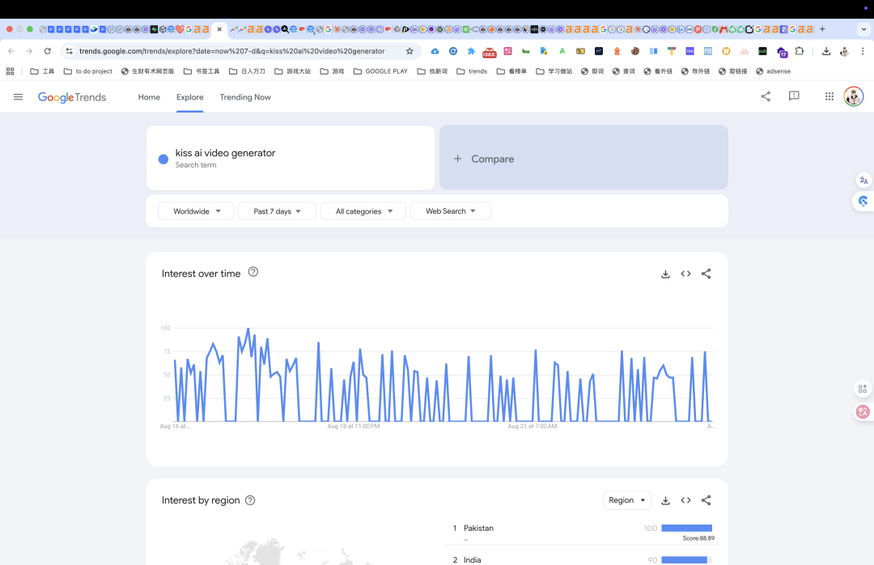Viewport: 874px width, 565px height.
Task: Open help for Interest over time
Action: pyautogui.click(x=253, y=272)
